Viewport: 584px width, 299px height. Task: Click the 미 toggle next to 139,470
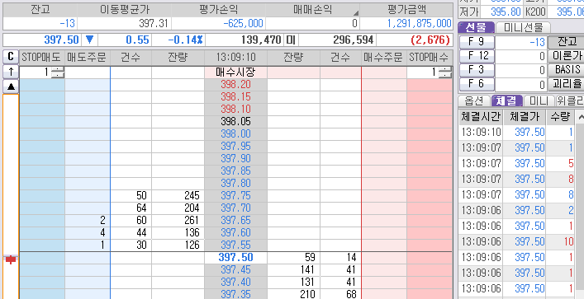point(290,40)
